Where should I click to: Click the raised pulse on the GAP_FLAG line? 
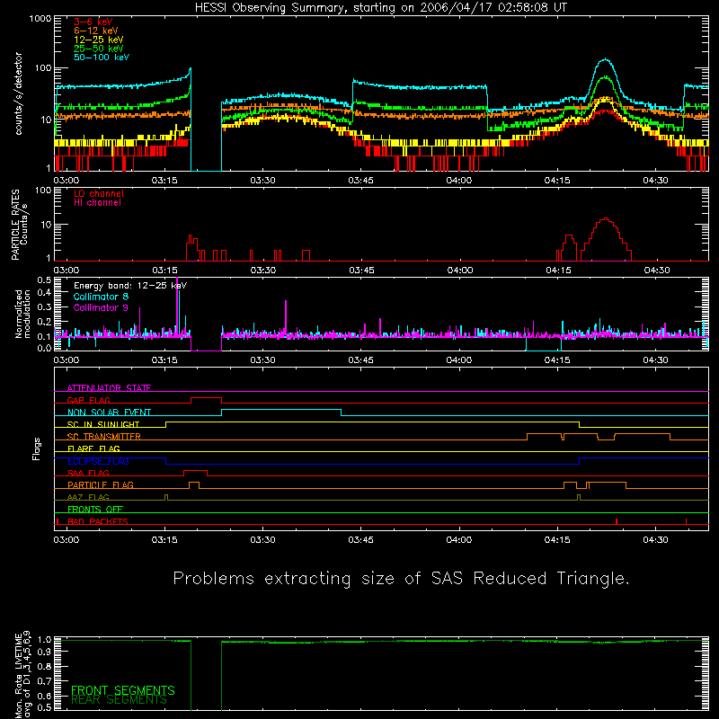pyautogui.click(x=206, y=398)
